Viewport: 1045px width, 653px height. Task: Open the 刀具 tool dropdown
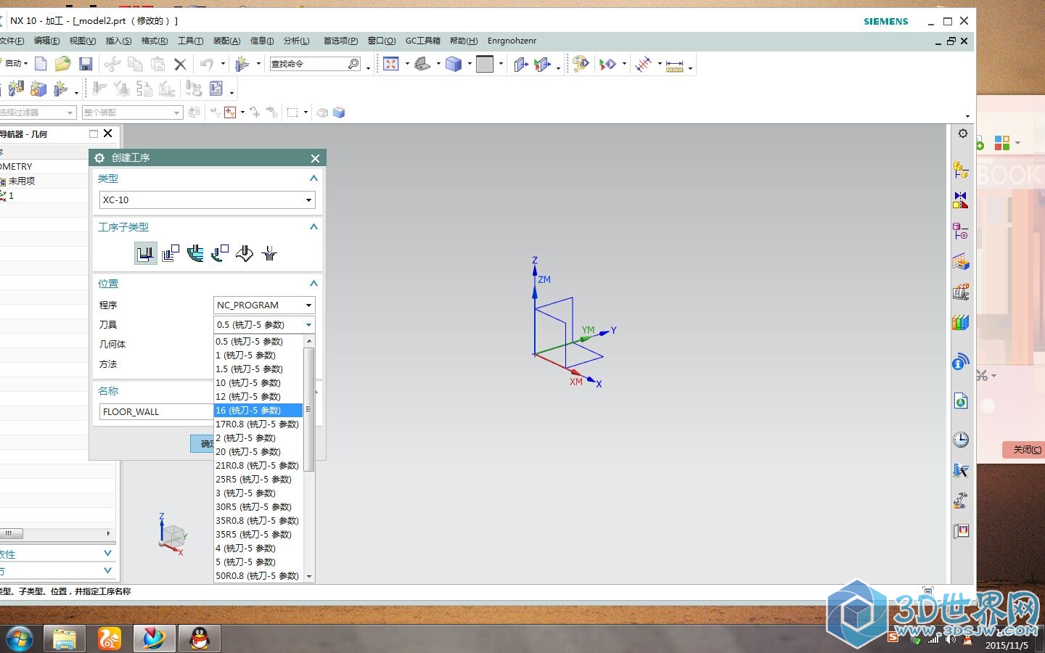coord(264,324)
